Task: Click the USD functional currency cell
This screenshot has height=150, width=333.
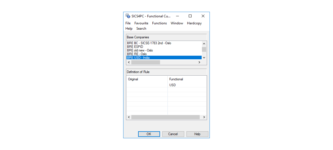Action: tap(187, 85)
